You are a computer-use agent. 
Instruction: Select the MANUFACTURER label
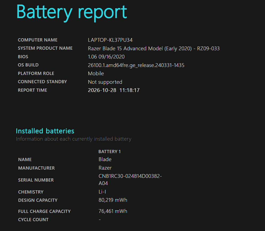[37, 168]
